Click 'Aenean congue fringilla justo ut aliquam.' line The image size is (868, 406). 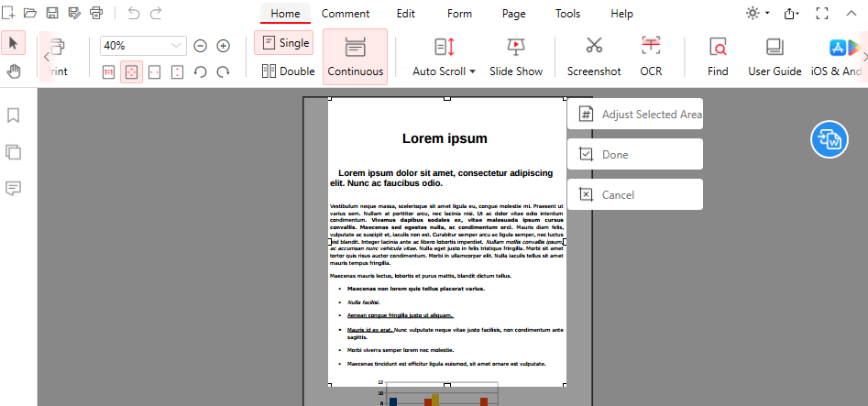[401, 315]
